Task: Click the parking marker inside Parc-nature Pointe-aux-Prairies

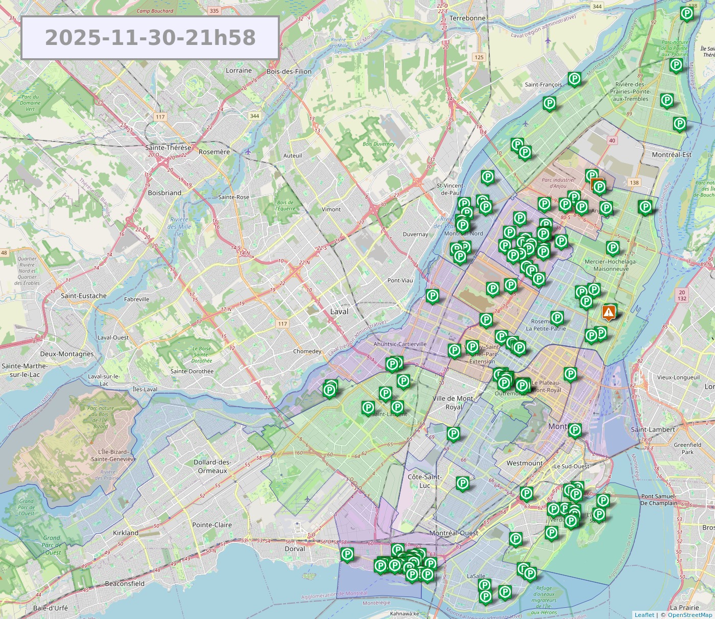Action: point(676,65)
